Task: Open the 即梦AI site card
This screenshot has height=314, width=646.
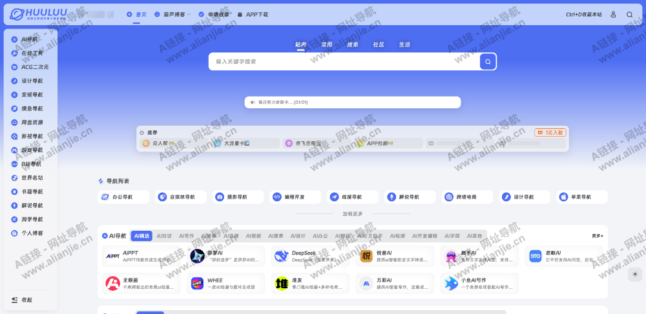Action: click(225, 256)
